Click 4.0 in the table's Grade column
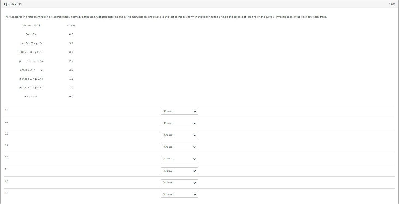The width and height of the screenshot is (399, 204). tap(71, 34)
